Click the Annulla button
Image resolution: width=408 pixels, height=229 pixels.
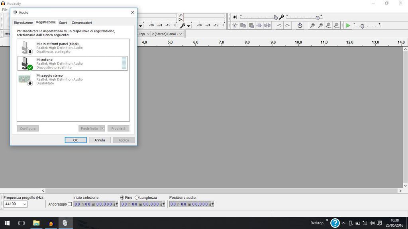(100, 140)
